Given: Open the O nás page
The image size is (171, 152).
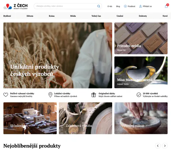Looking at the screenshot, I should (110, 6).
